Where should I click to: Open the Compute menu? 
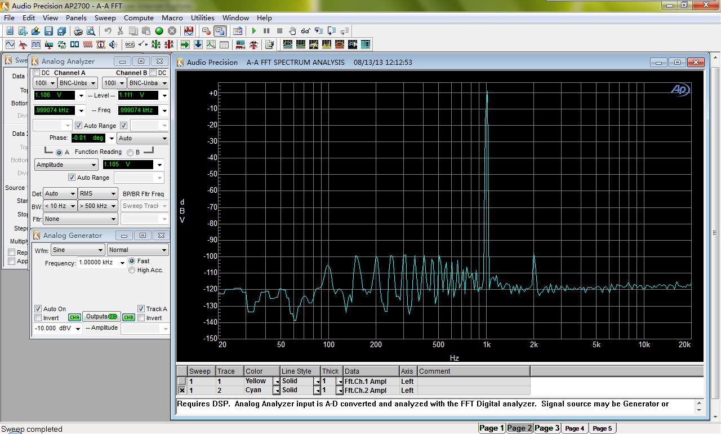pyautogui.click(x=139, y=18)
